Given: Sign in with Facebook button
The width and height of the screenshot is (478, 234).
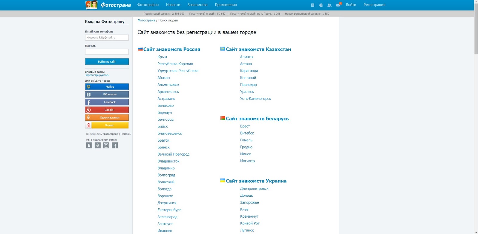Looking at the screenshot, I should (107, 102).
